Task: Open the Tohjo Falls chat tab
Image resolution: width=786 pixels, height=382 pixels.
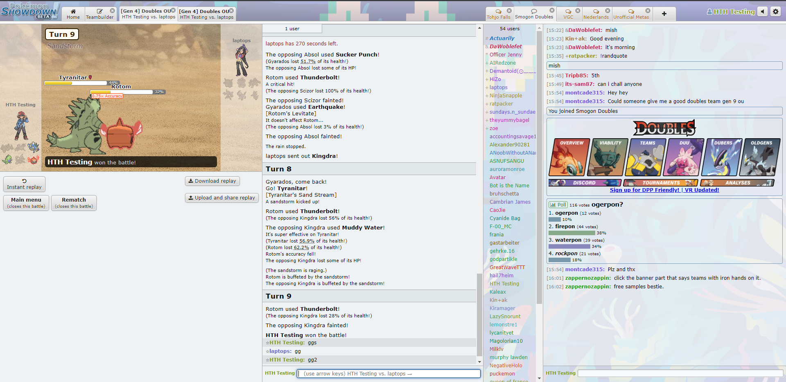Action: pos(498,14)
